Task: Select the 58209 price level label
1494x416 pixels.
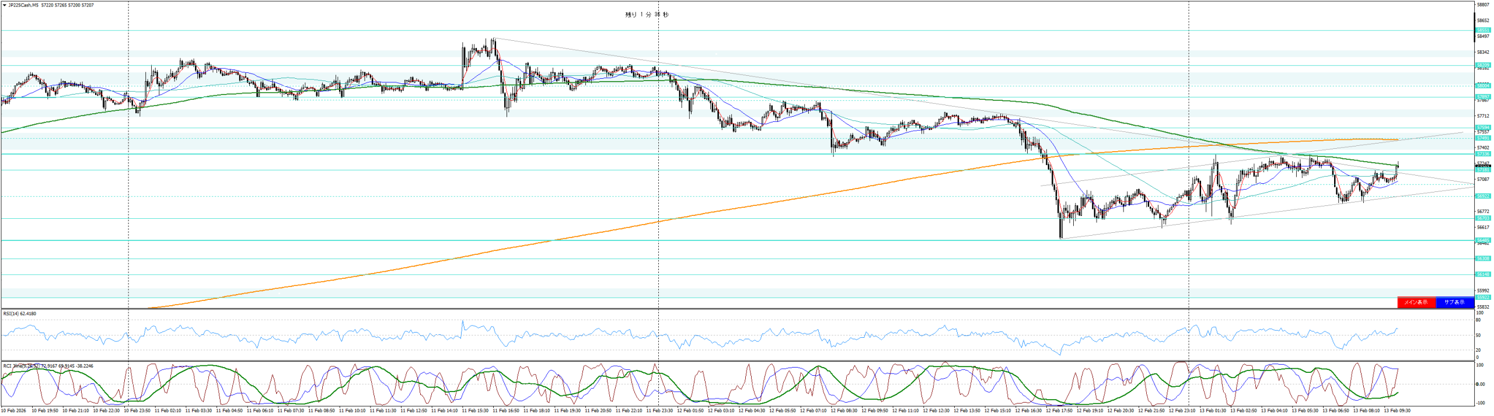Action: (x=1482, y=65)
